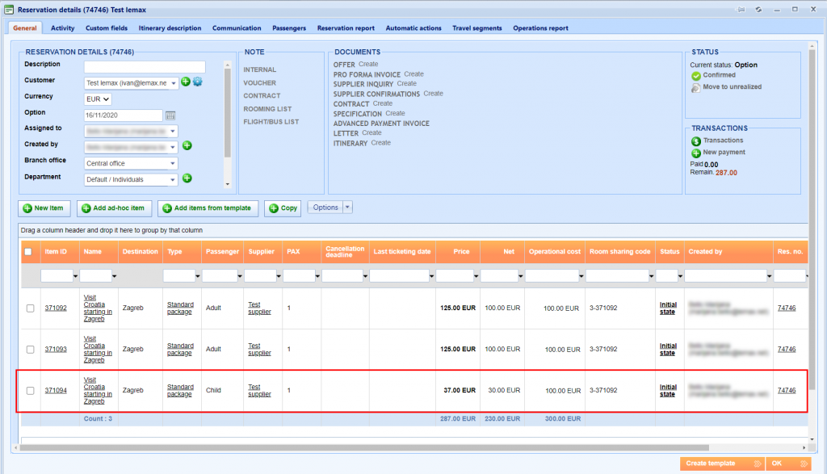
Task: Open the Travel segments tab
Action: click(x=476, y=28)
